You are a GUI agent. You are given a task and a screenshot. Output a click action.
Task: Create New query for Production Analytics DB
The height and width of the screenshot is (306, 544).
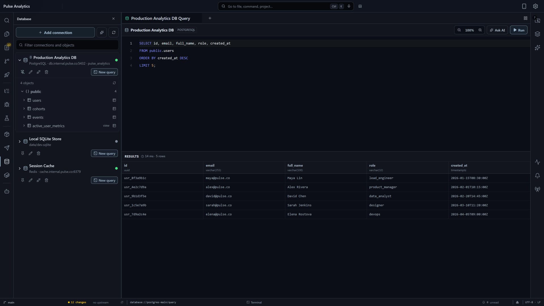[104, 72]
